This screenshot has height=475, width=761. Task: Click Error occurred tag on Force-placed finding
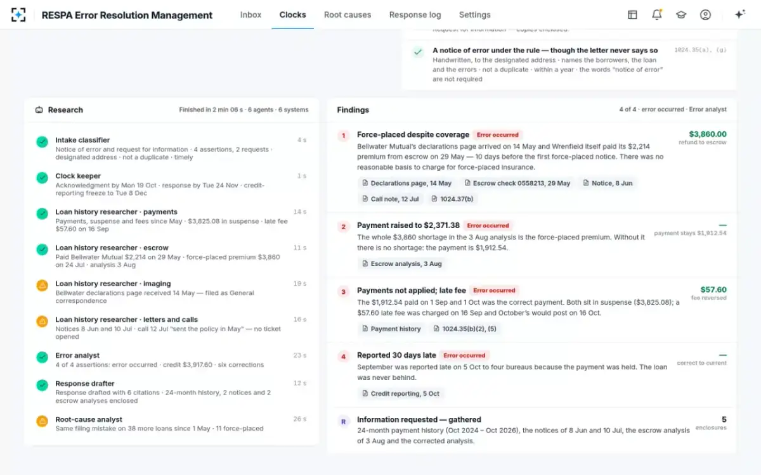coord(497,135)
